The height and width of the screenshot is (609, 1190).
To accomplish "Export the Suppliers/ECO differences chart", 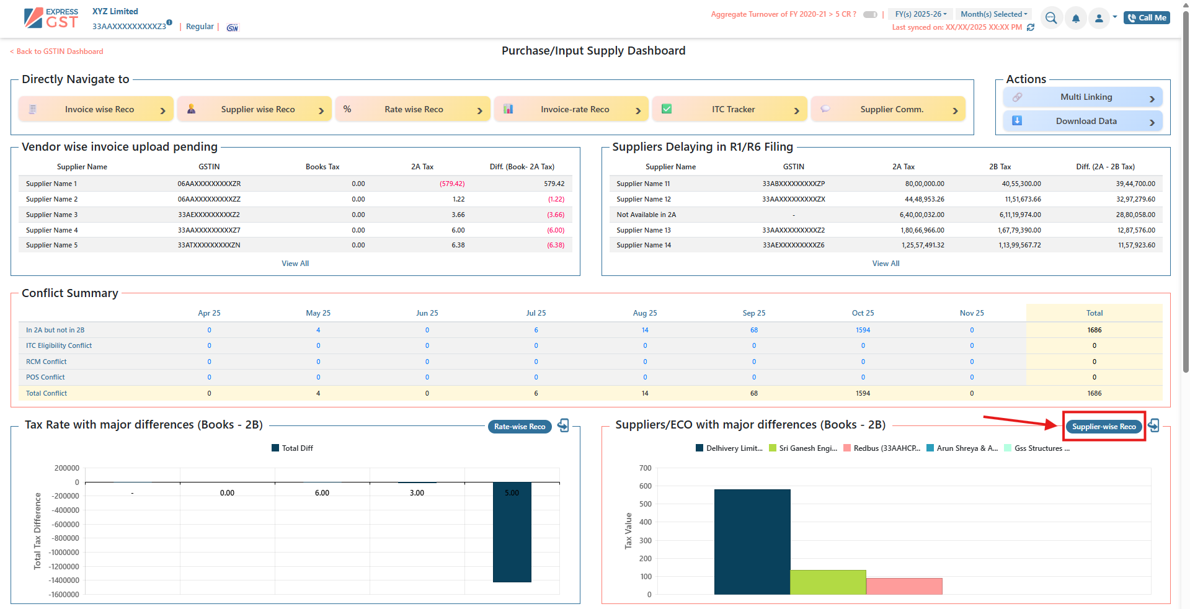I will (x=1153, y=425).
